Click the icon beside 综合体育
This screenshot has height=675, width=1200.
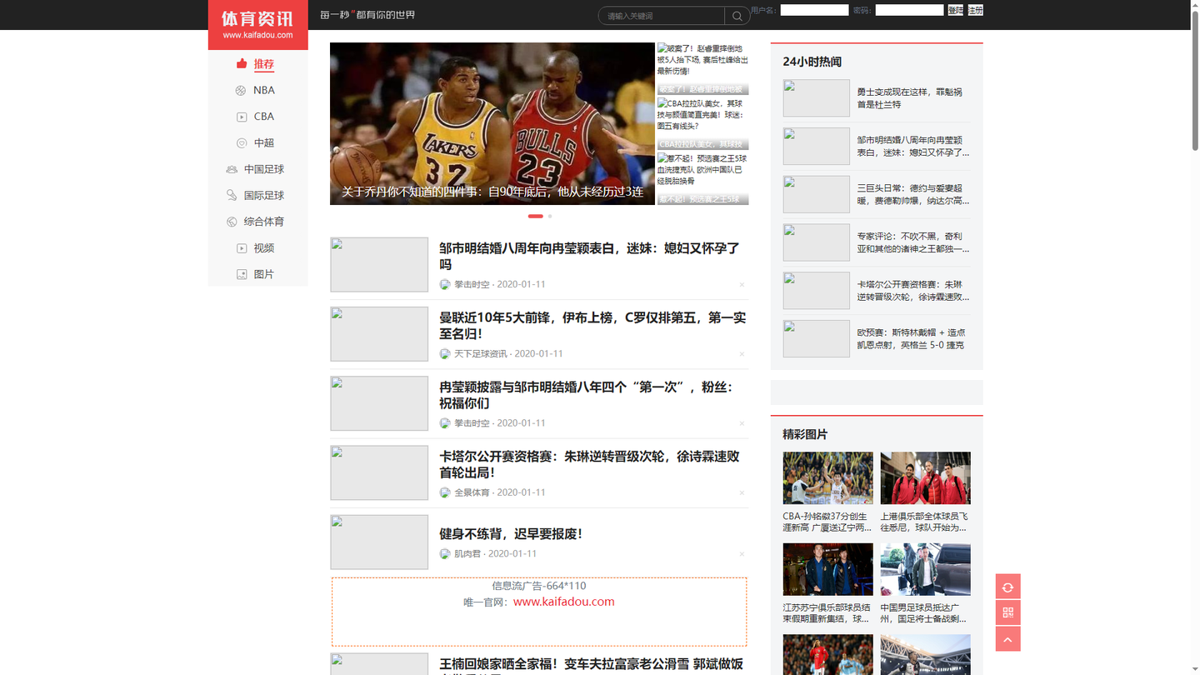pos(232,222)
